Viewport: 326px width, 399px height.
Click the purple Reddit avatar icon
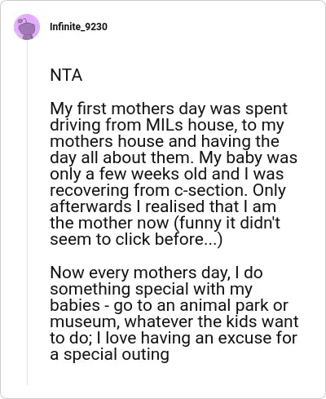point(27,27)
